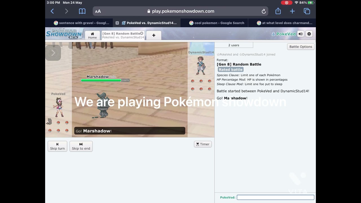Click Skip to end button
361x203 pixels.
point(81,146)
